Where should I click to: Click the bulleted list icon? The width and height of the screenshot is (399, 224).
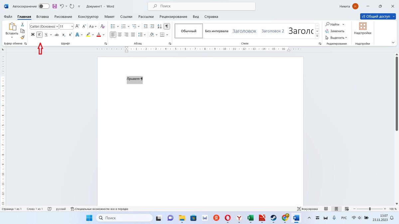(x=113, y=26)
